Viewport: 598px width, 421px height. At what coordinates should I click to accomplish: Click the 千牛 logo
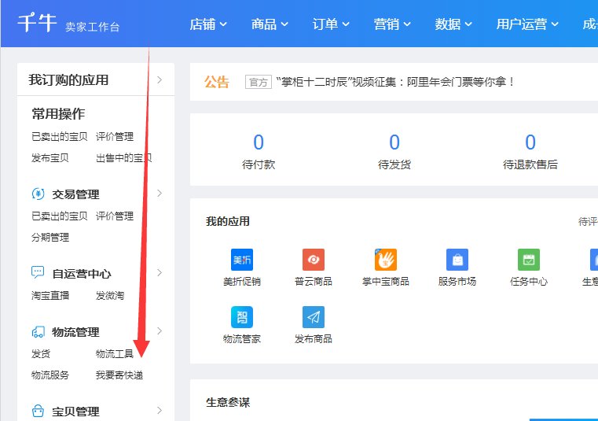tap(37, 23)
